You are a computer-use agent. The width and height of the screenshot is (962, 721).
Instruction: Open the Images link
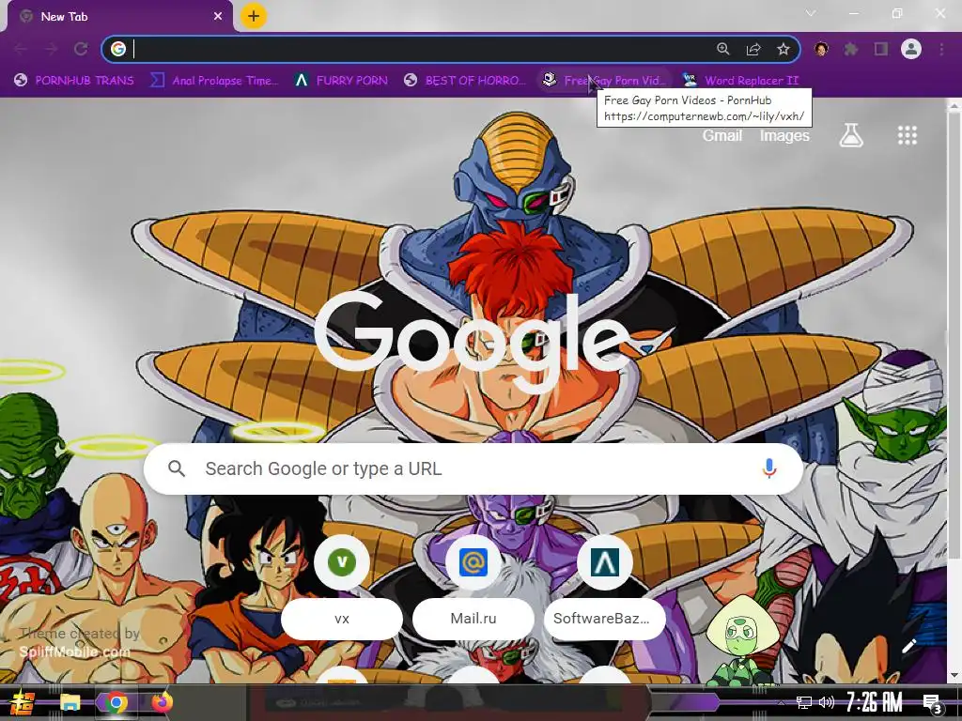pos(784,135)
